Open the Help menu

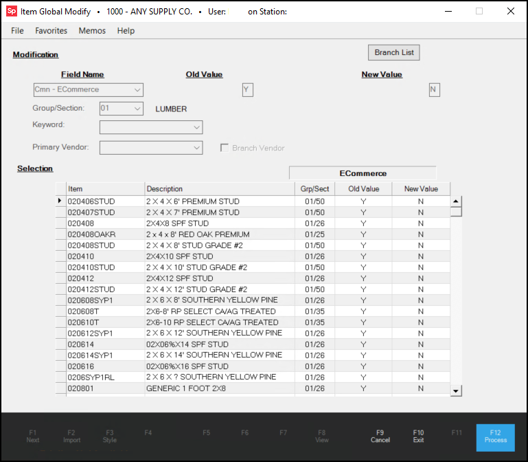126,31
